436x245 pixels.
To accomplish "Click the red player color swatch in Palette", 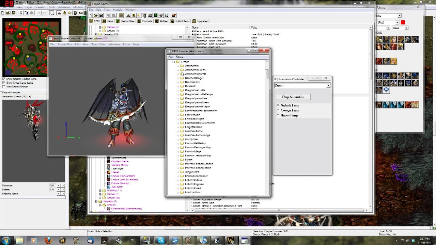I will [x=403, y=22].
